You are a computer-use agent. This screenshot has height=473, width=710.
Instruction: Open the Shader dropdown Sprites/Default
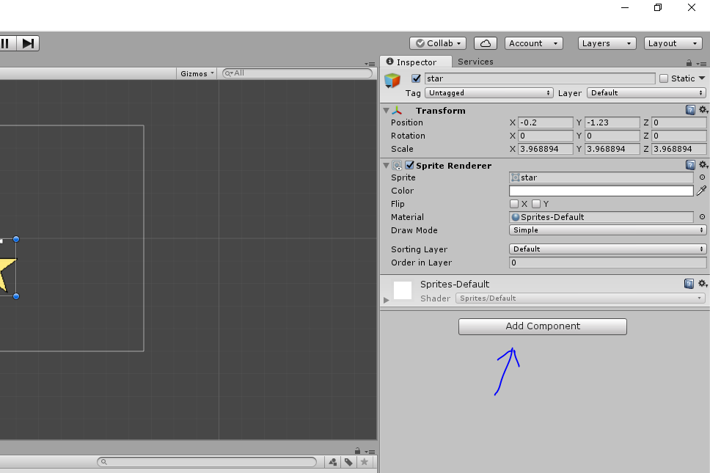click(580, 298)
